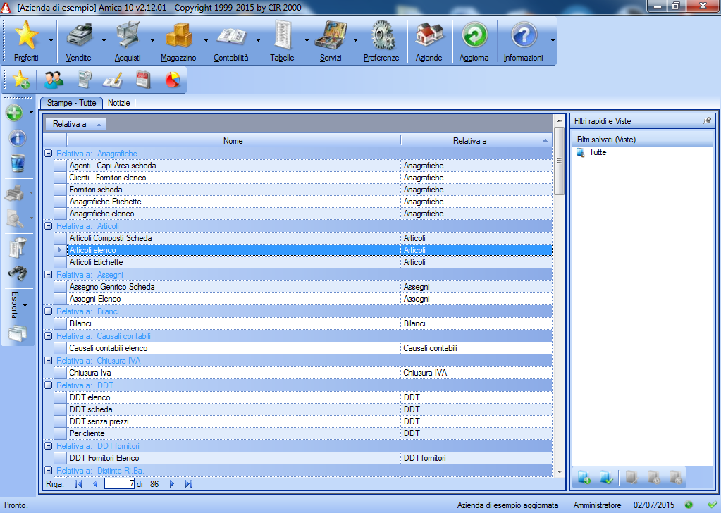Screen dimensions: 721x513
Task: Select the Agenti - Capi Area scheda row
Action: click(x=303, y=166)
